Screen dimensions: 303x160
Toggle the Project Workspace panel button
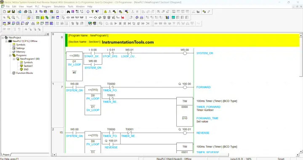click(4, 24)
